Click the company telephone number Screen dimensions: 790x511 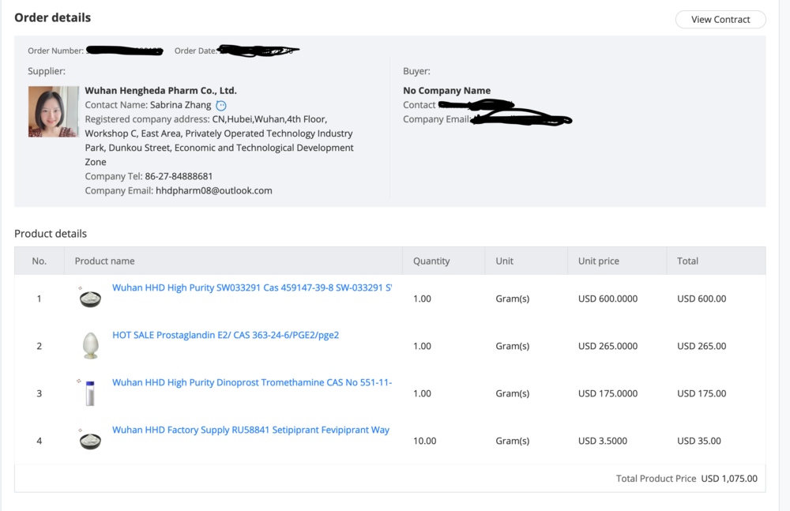[179, 176]
